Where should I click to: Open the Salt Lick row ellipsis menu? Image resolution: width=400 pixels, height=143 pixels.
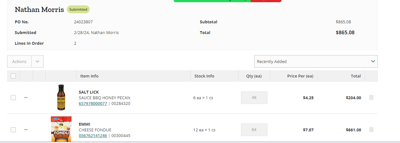click(x=26, y=98)
